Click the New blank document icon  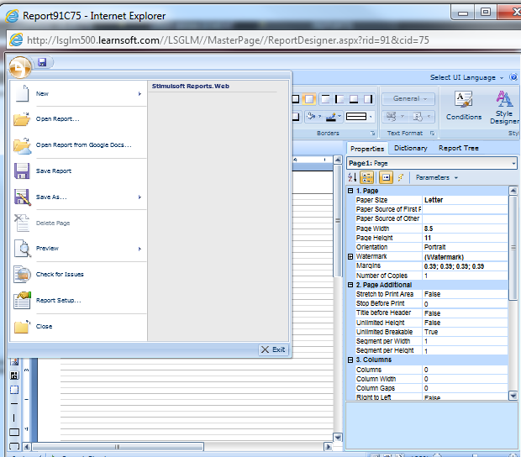pos(23,93)
